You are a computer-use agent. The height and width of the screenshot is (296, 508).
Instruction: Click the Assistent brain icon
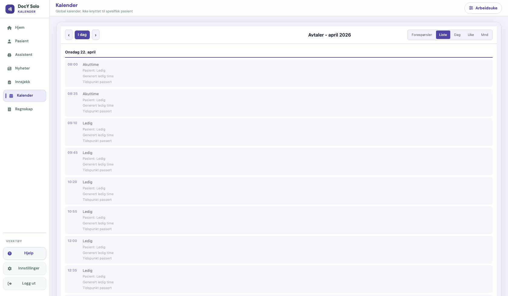pyautogui.click(x=9, y=55)
